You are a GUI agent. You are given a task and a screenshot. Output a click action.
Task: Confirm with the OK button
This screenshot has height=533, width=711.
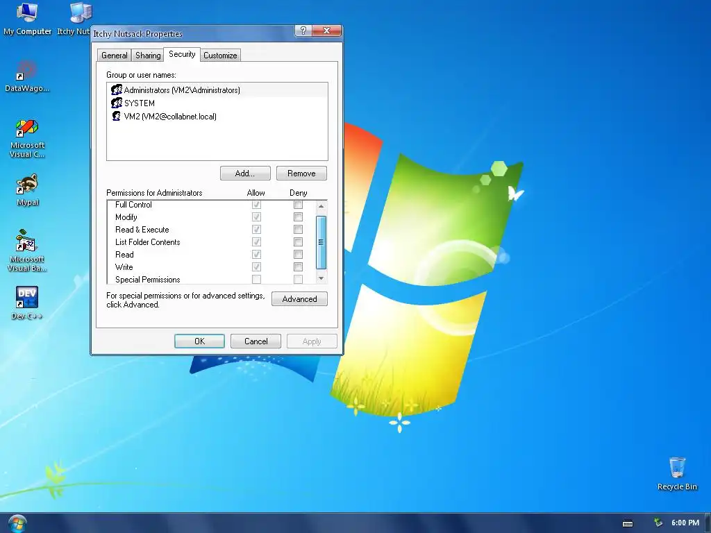(x=199, y=341)
